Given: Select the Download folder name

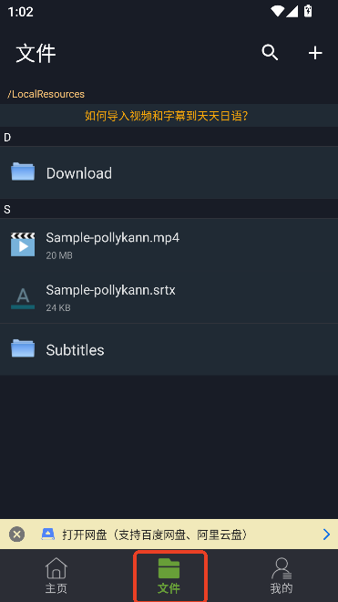Looking at the screenshot, I should click(79, 173).
